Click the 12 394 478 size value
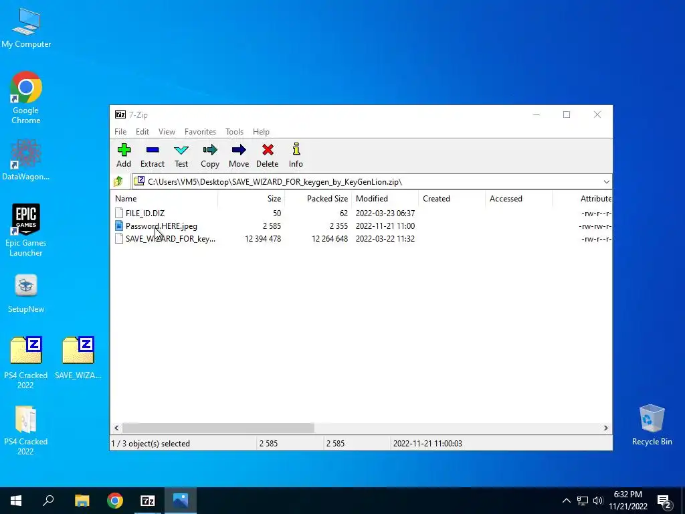Image resolution: width=685 pixels, height=514 pixels. pos(263,239)
